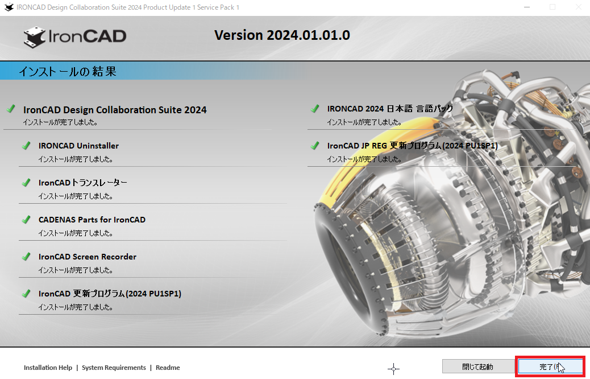The width and height of the screenshot is (590, 379).
Task: Click the IronCAD logo in header
Action: point(75,36)
